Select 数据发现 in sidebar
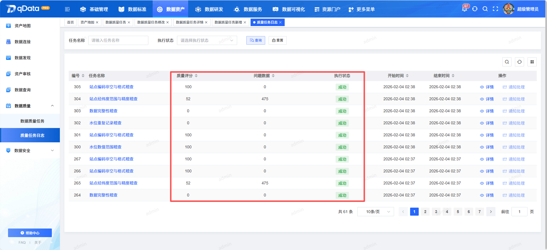The width and height of the screenshot is (547, 250). coord(30,58)
